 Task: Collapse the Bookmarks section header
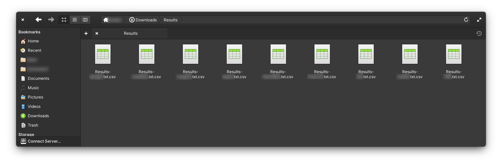click(x=29, y=32)
